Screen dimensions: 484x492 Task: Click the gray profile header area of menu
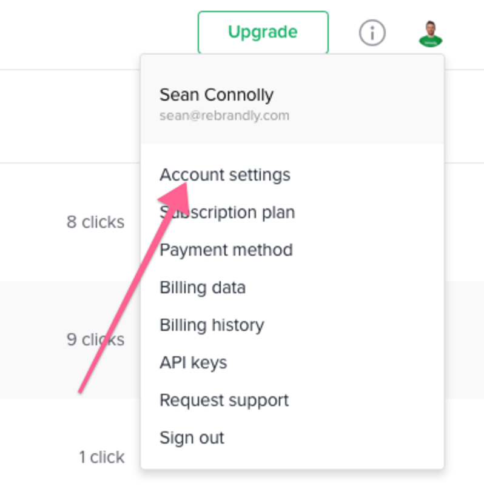click(292, 99)
